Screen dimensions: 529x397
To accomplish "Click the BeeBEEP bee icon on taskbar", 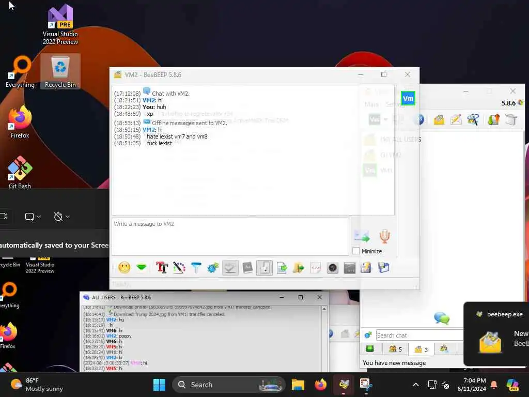I will tap(344, 385).
